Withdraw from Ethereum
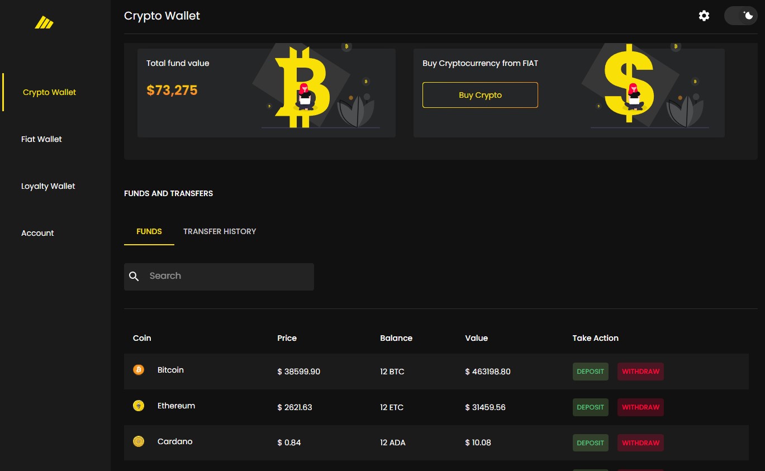Viewport: 765px width, 471px height. tap(640, 407)
